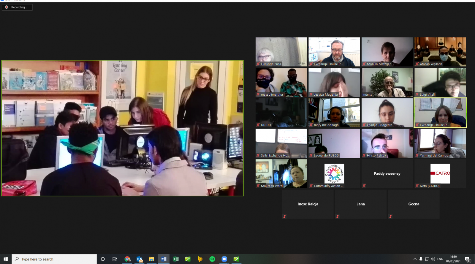The image size is (475, 264).
Task: Select the shared classroom video panel
Action: 122,128
